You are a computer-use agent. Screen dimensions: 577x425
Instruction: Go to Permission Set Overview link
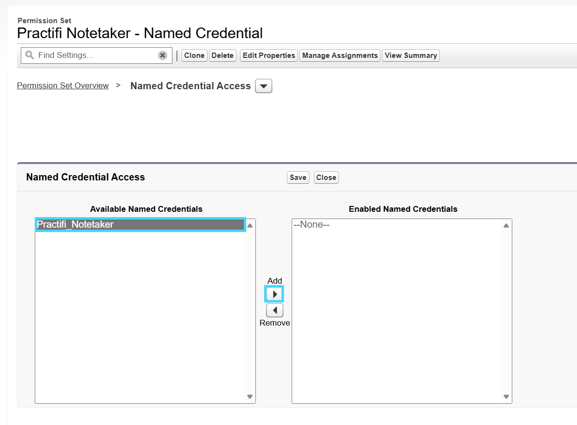pos(63,86)
